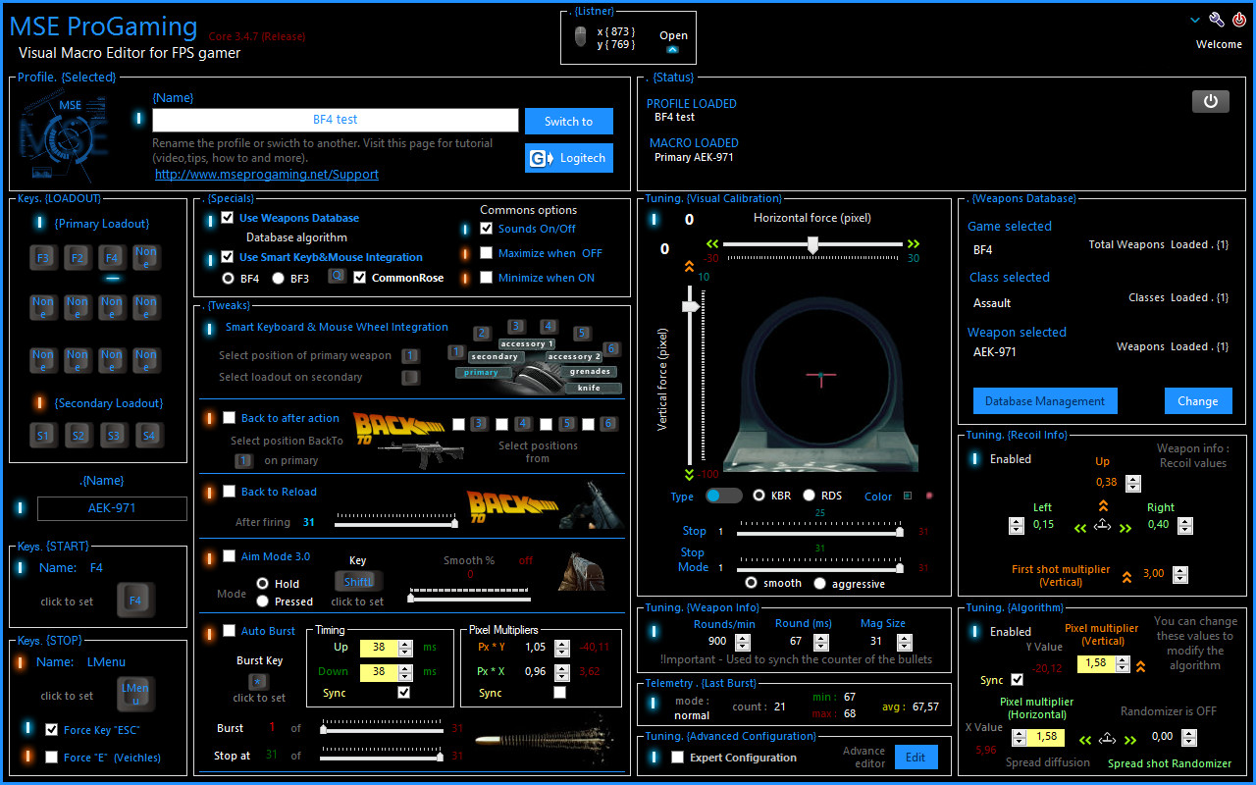Click the primary weapon position 1 key

click(x=410, y=355)
